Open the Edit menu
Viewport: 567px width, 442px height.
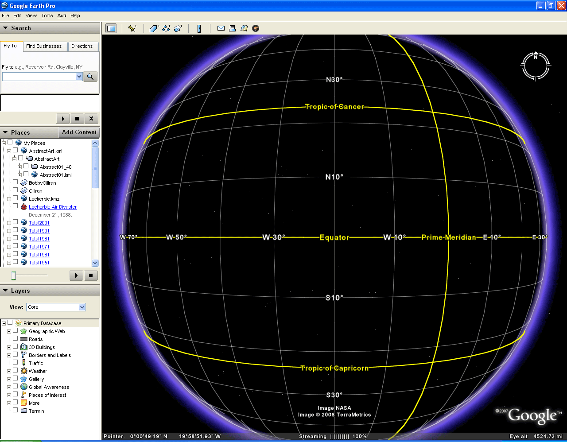pyautogui.click(x=17, y=16)
